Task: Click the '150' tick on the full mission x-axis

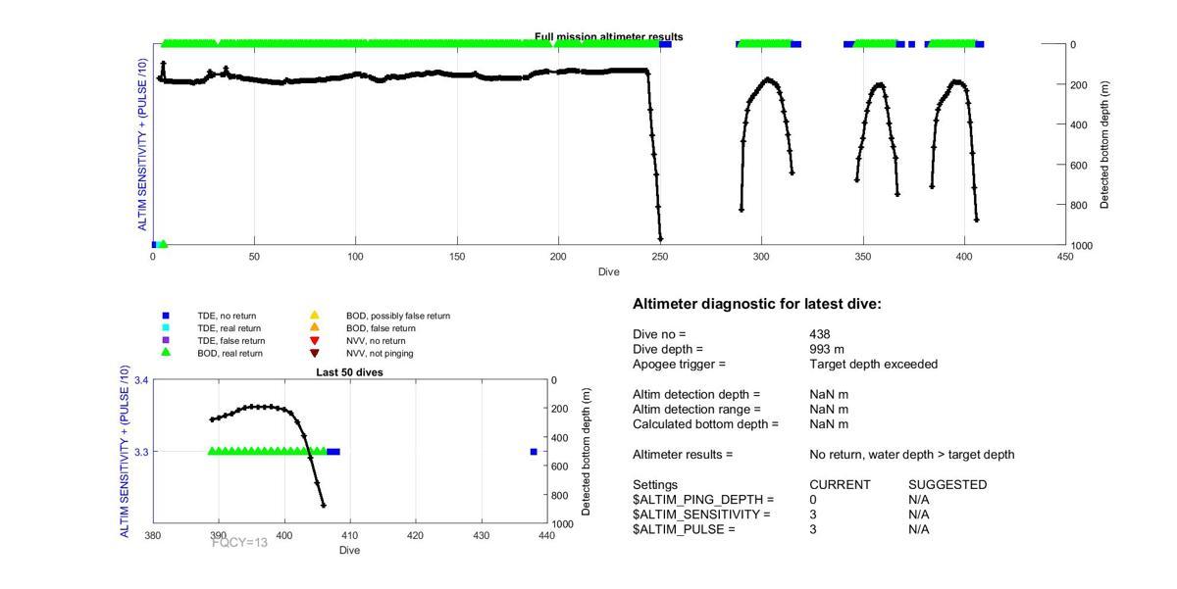Action: 457,257
